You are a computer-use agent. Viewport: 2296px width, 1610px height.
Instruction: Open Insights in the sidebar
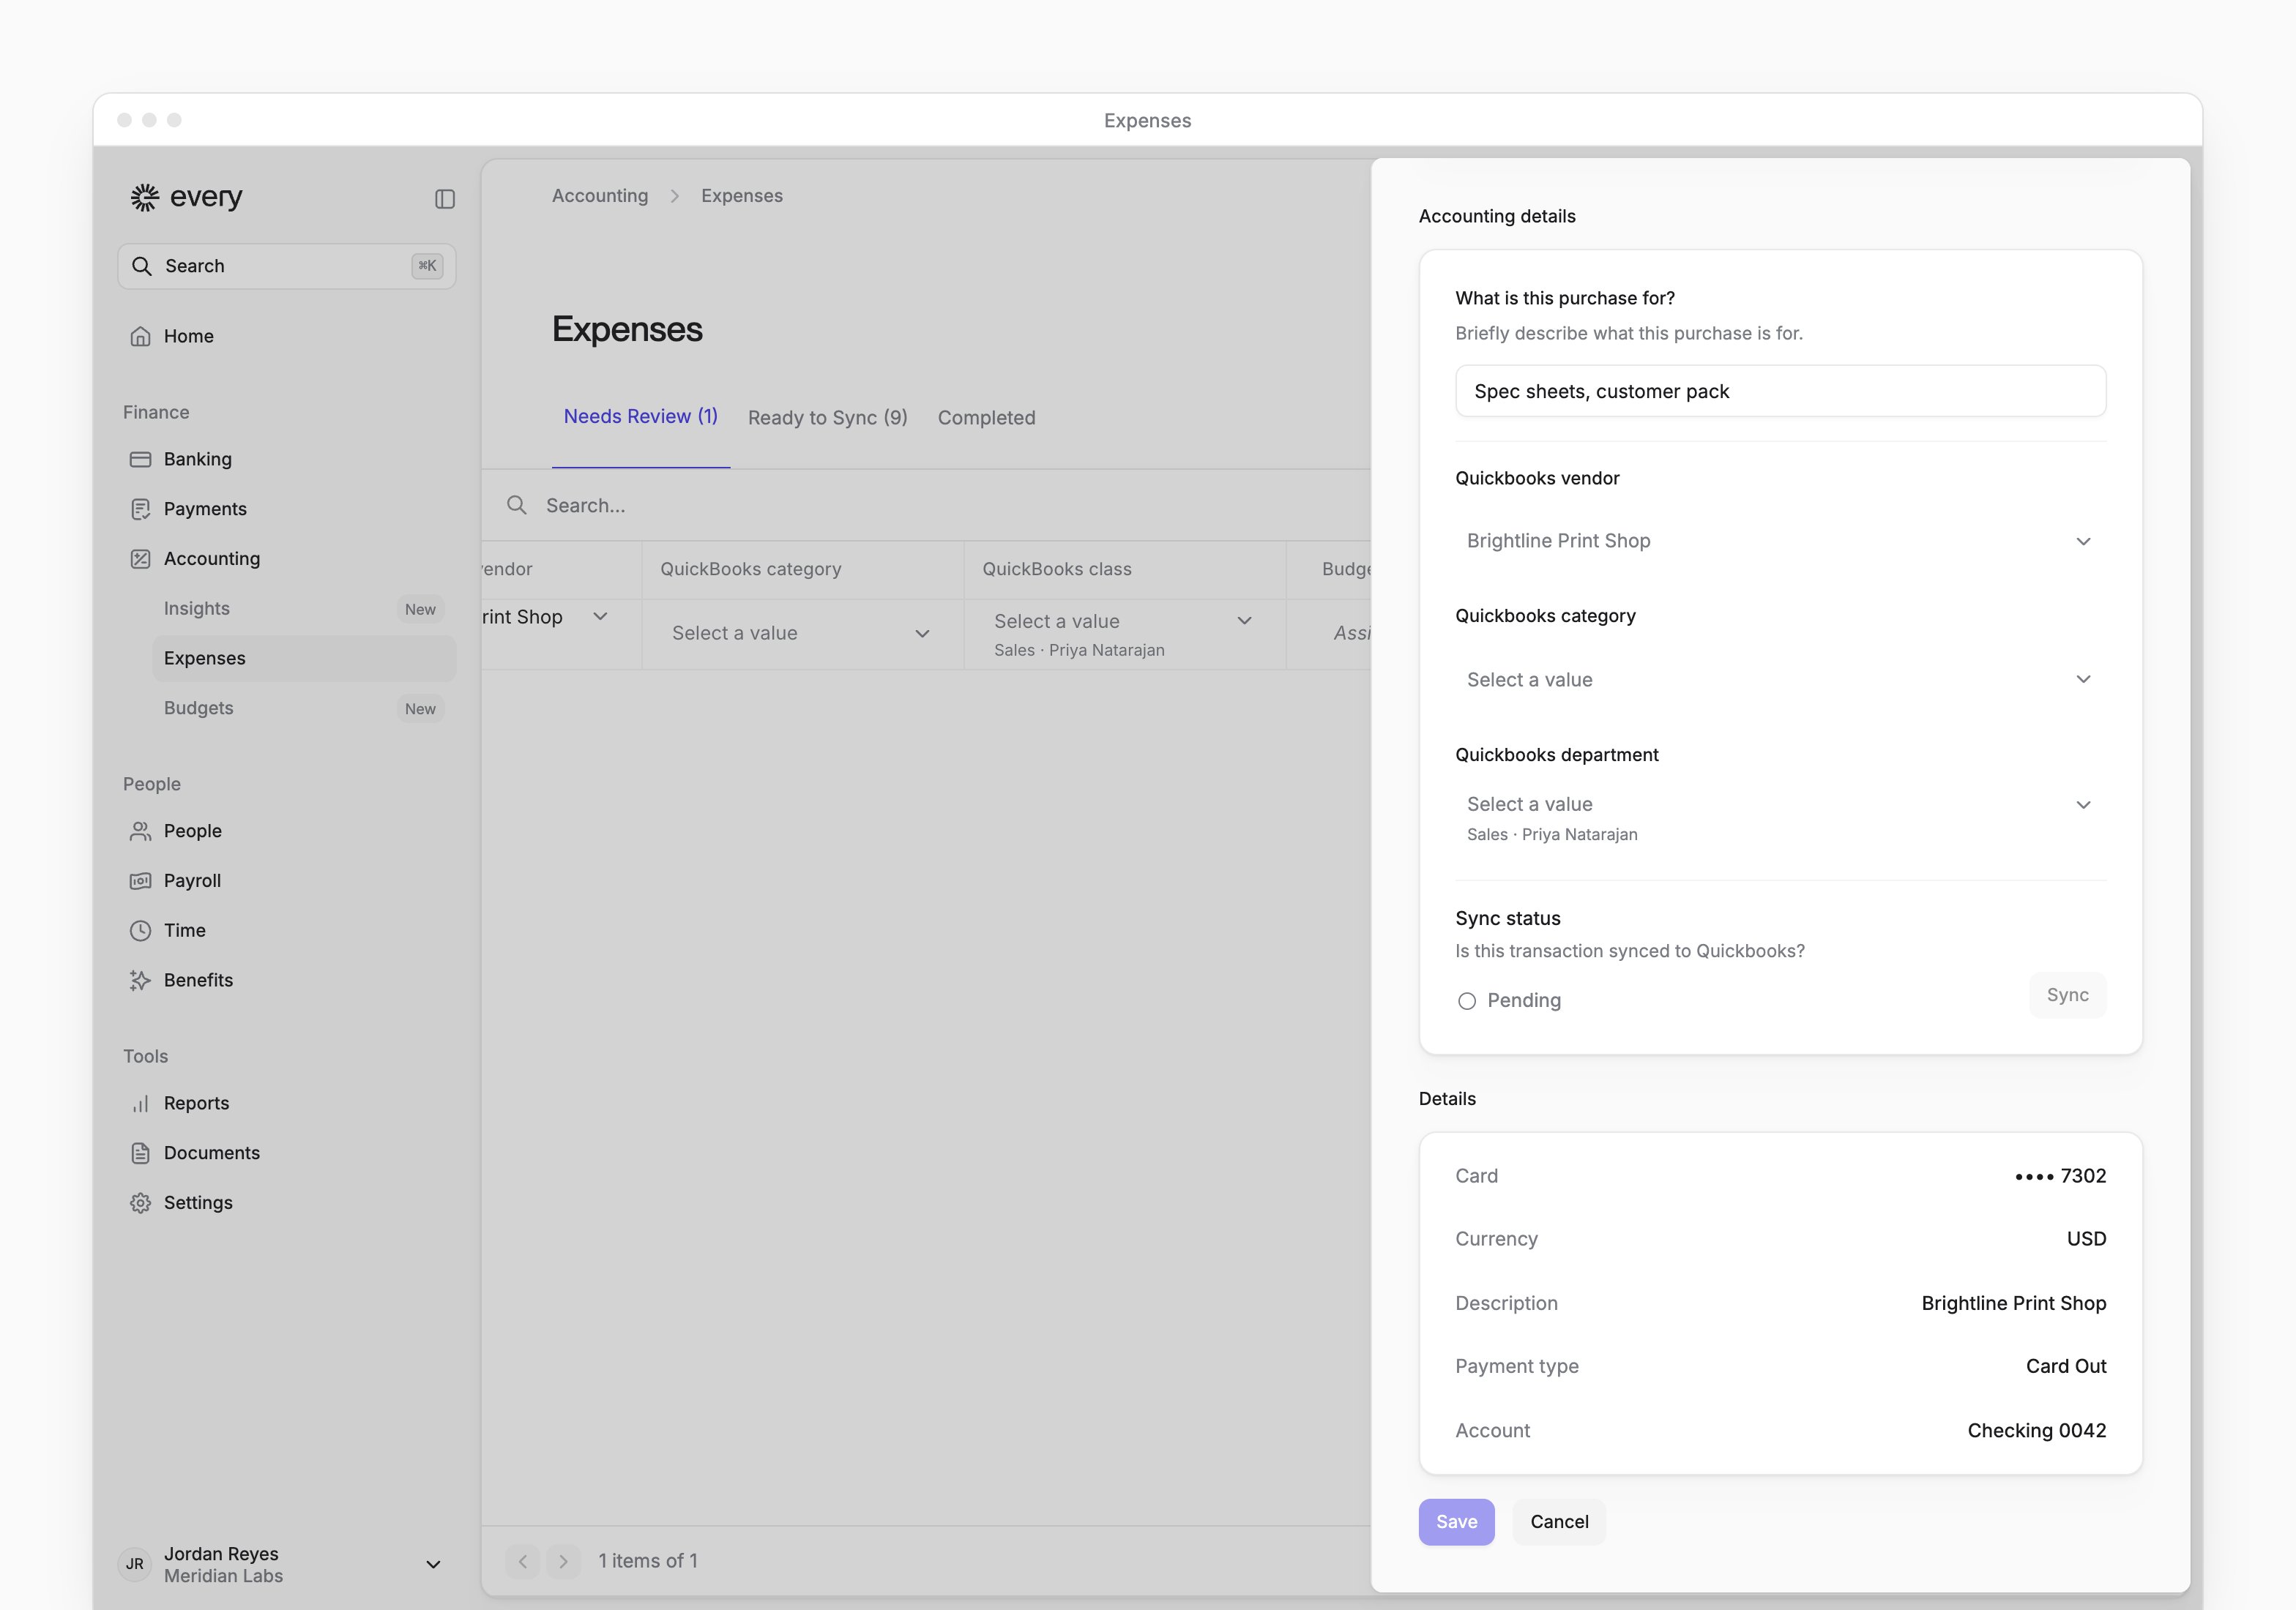tap(304, 609)
